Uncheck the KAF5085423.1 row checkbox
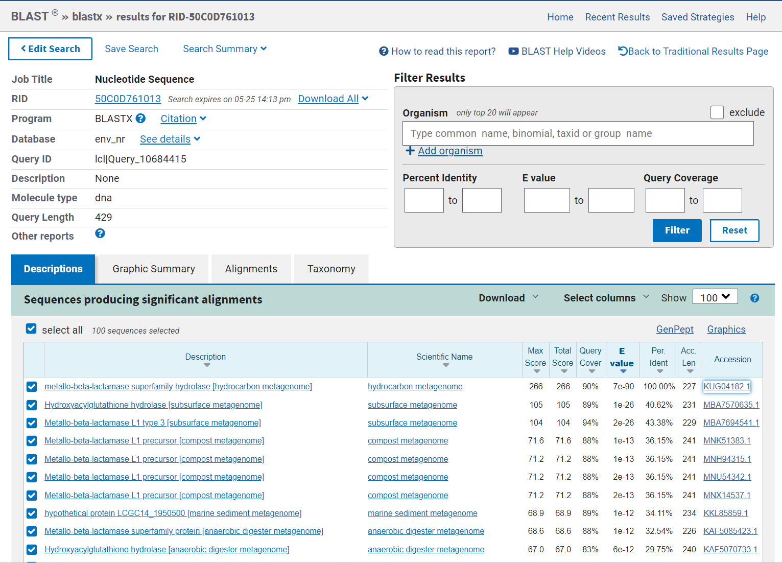Screen dimensions: 782x563 pos(32,531)
